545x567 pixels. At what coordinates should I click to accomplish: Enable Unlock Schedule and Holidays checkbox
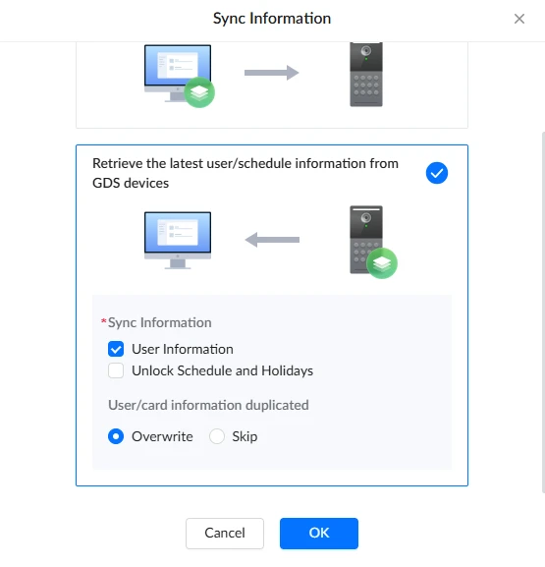(116, 370)
